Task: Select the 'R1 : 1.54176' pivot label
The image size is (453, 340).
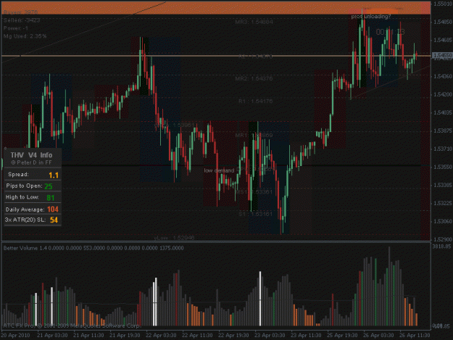Action: point(255,101)
